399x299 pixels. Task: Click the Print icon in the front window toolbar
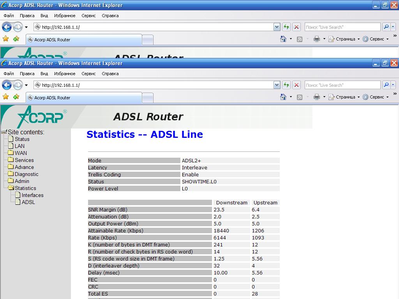[x=316, y=97]
